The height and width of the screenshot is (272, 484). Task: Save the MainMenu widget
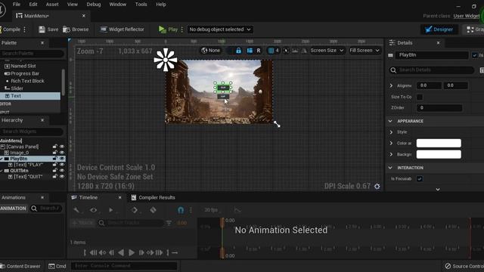coord(48,29)
